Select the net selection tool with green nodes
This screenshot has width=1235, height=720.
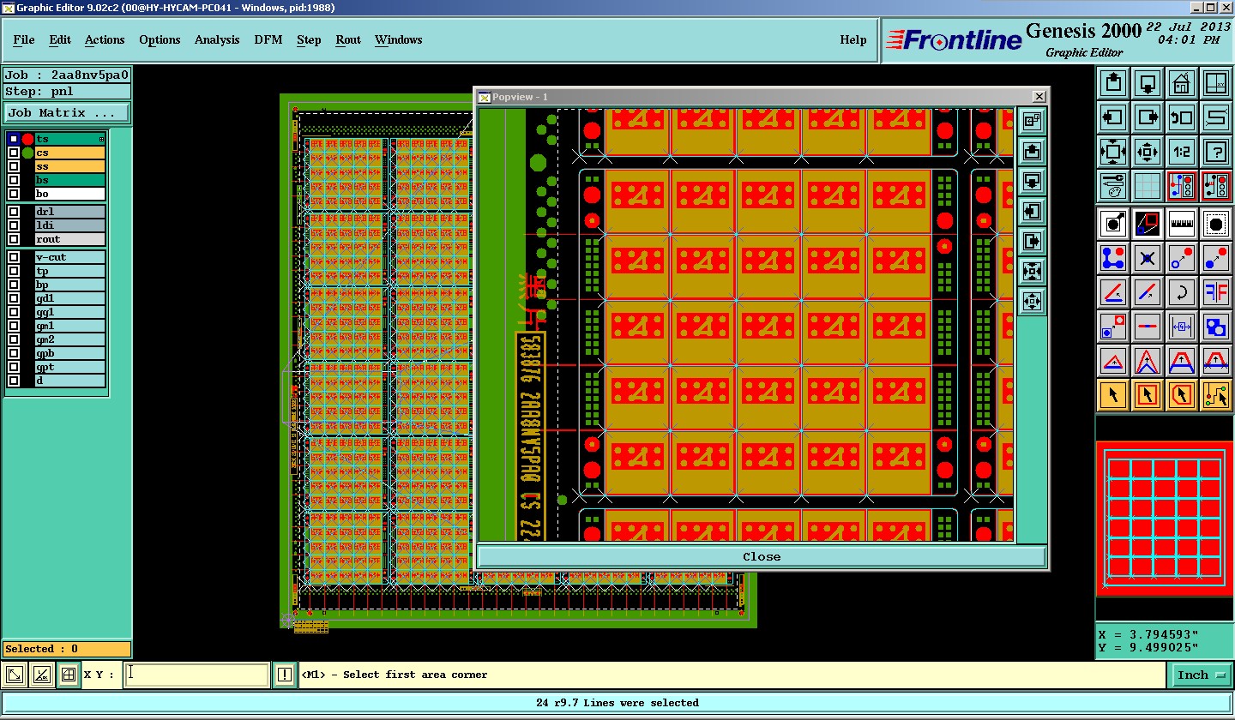[x=1216, y=395]
